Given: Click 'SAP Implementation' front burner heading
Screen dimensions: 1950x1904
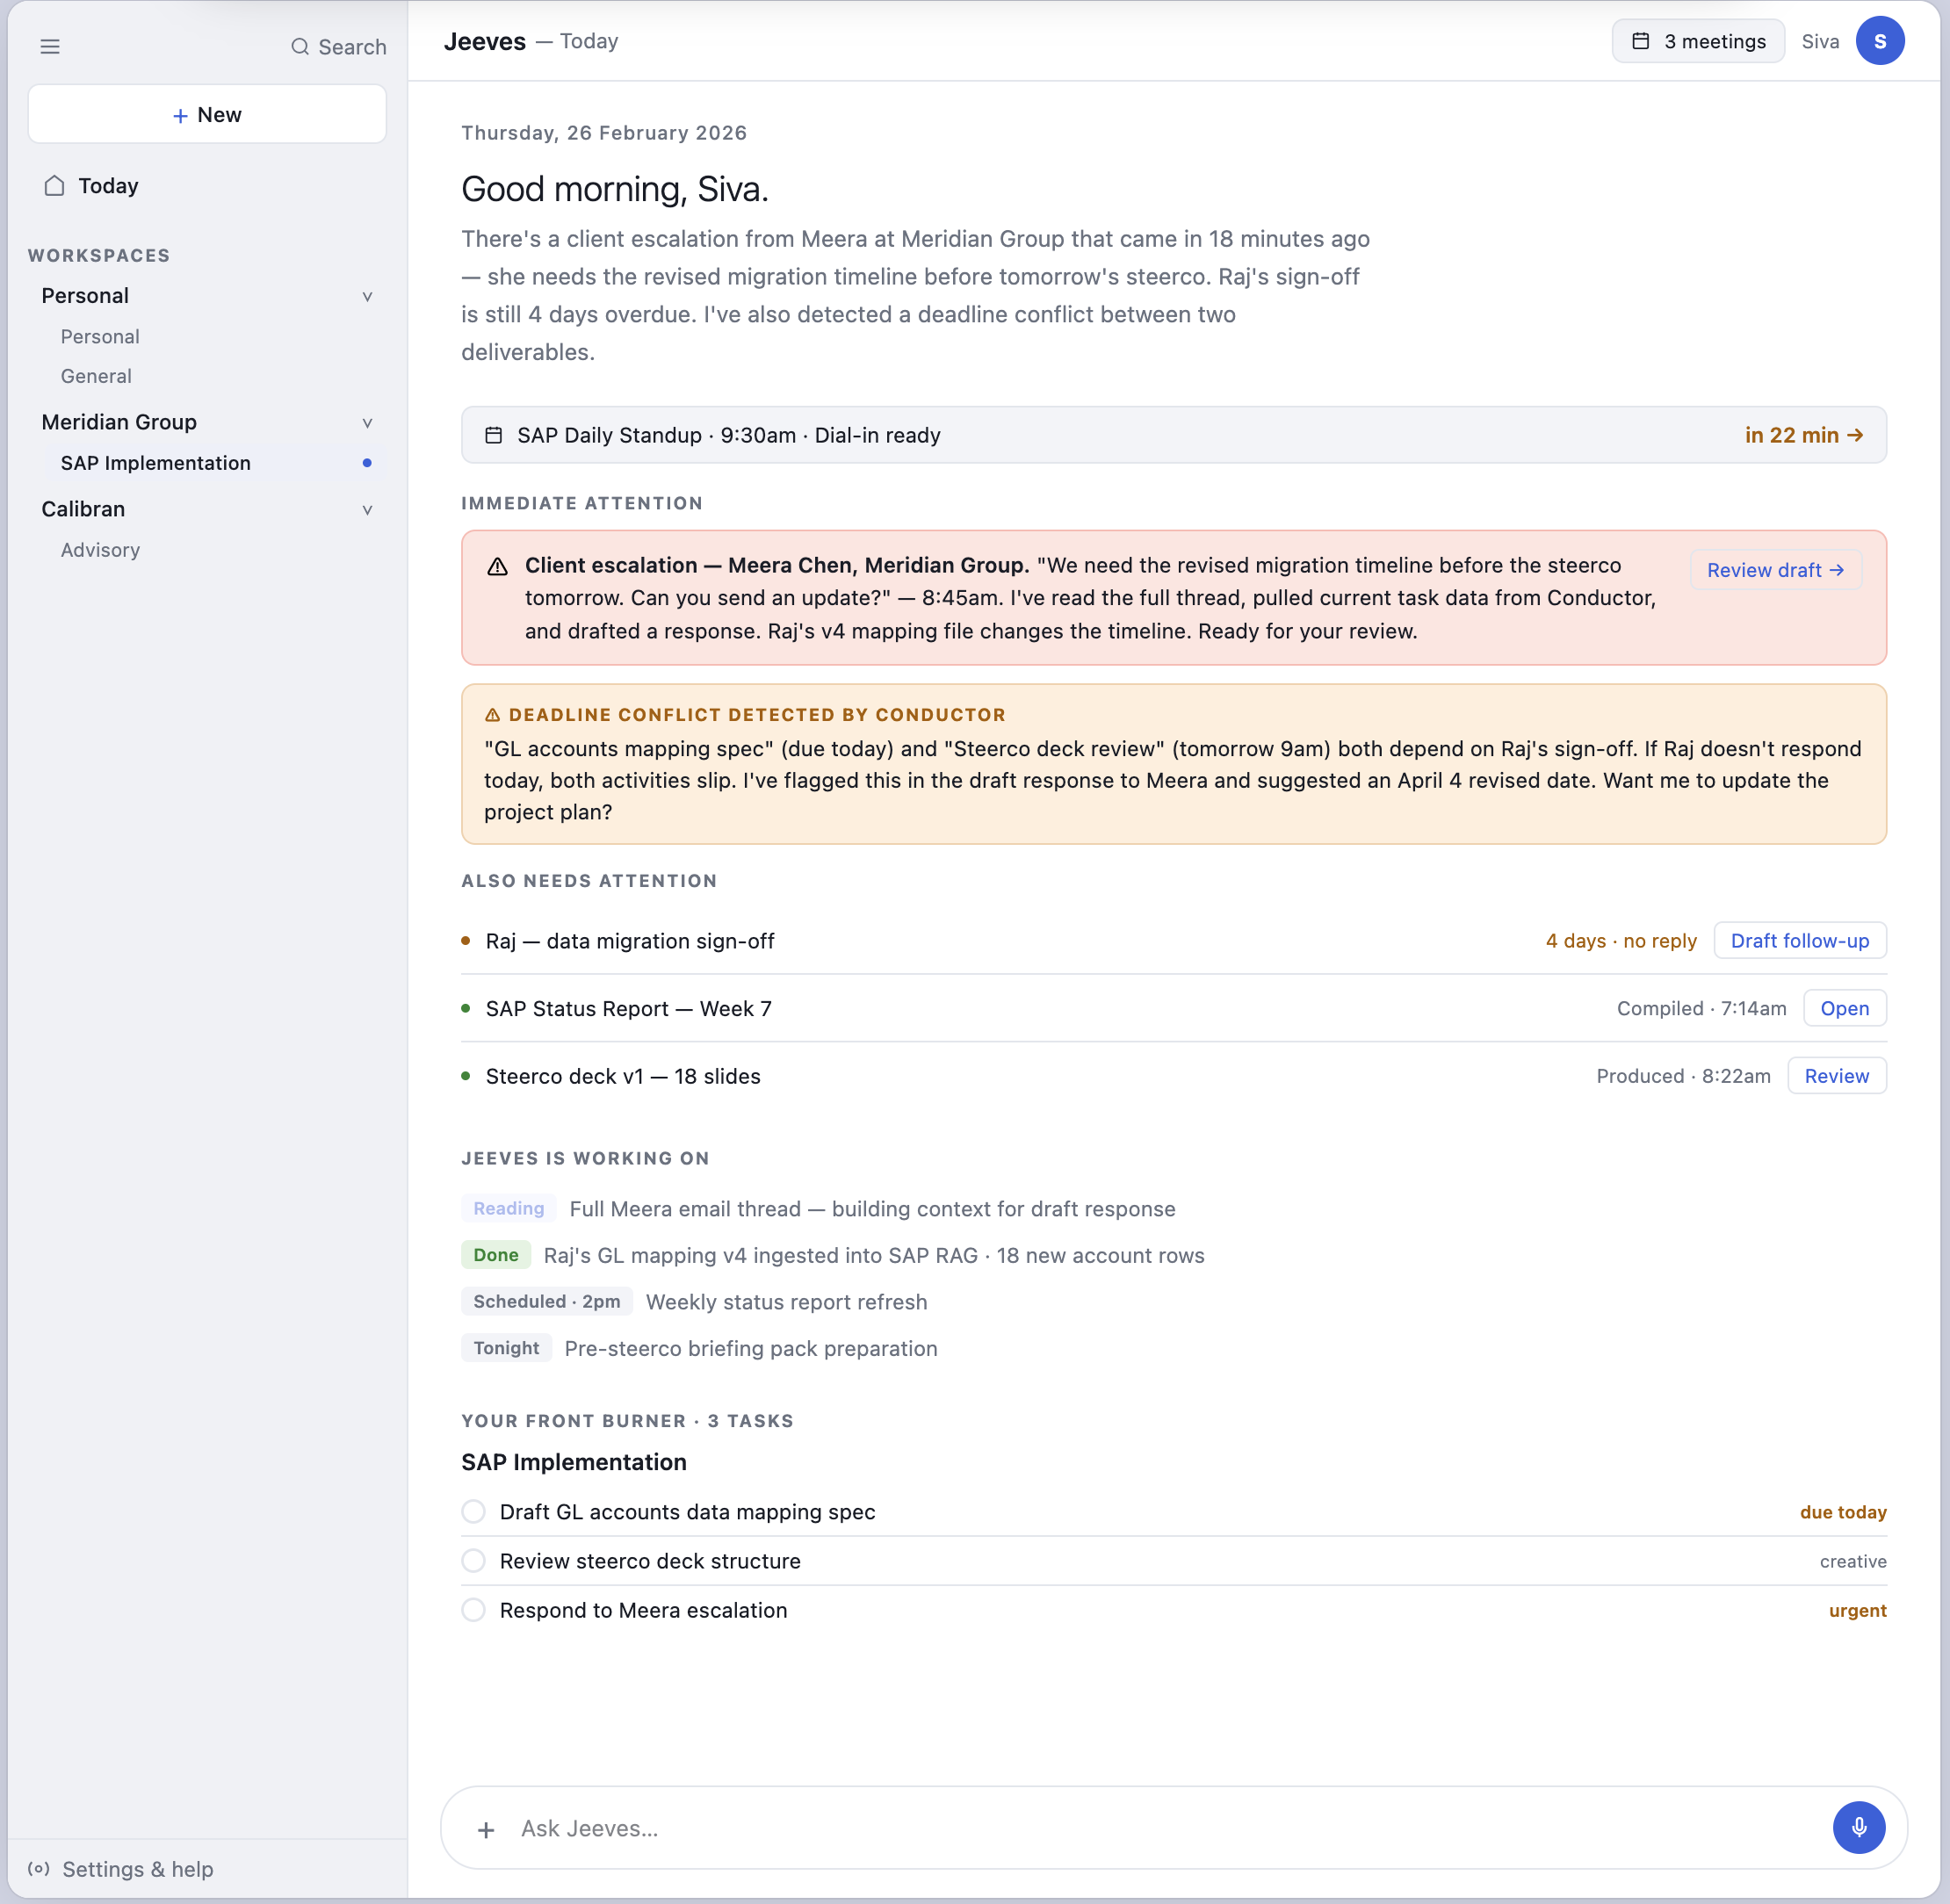Looking at the screenshot, I should coord(574,1462).
